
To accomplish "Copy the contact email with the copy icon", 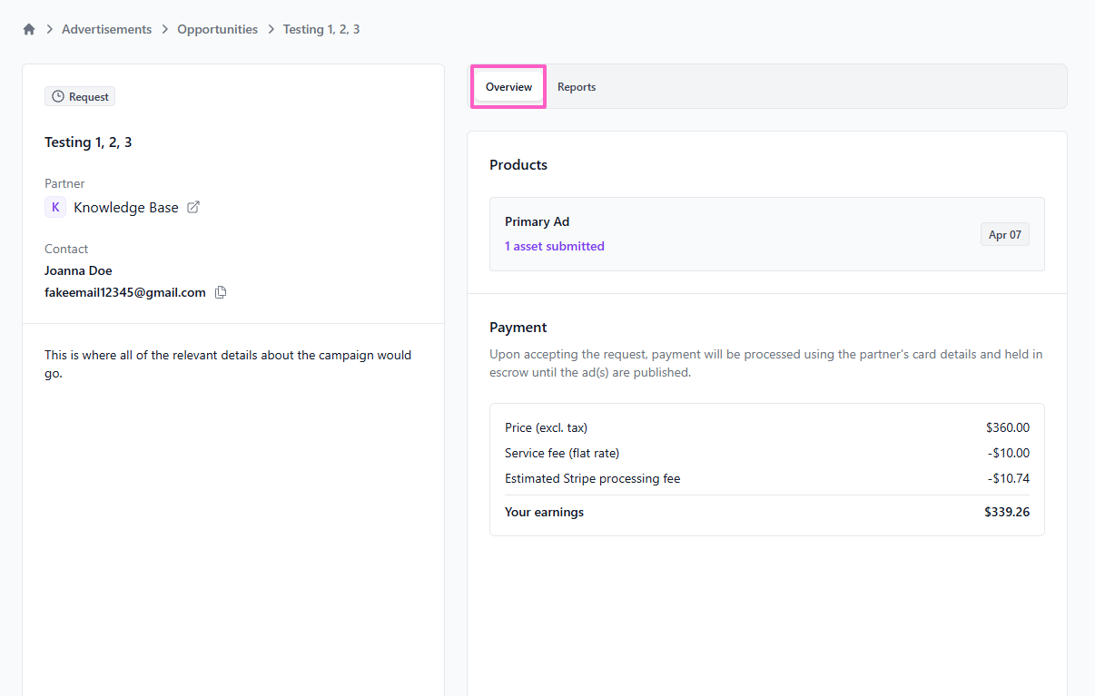I will pyautogui.click(x=221, y=292).
